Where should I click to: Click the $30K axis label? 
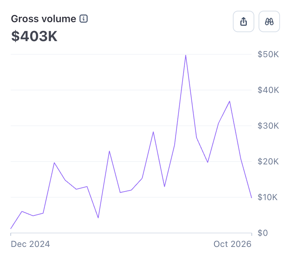click(268, 126)
